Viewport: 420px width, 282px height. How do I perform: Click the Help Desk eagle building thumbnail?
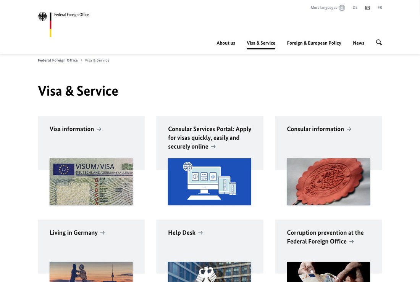[210, 272]
